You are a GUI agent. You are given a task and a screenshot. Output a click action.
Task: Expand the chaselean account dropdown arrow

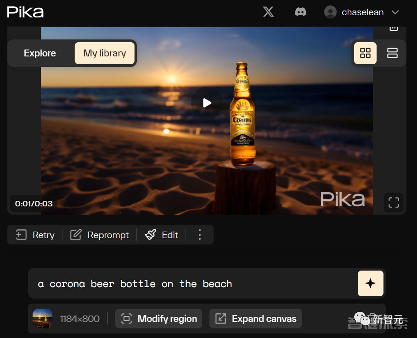coord(395,12)
